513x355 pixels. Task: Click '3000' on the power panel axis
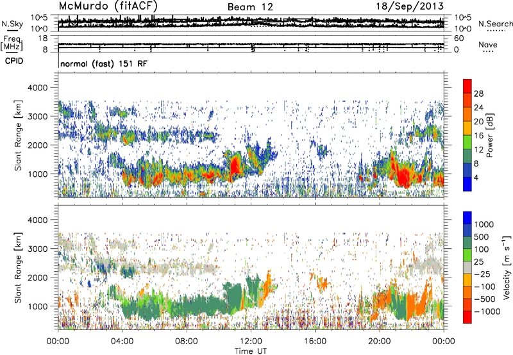(x=37, y=117)
